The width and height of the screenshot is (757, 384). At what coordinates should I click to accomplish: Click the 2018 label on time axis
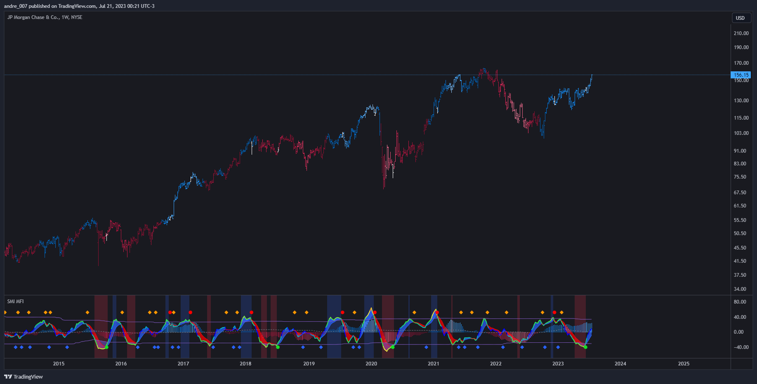(245, 363)
